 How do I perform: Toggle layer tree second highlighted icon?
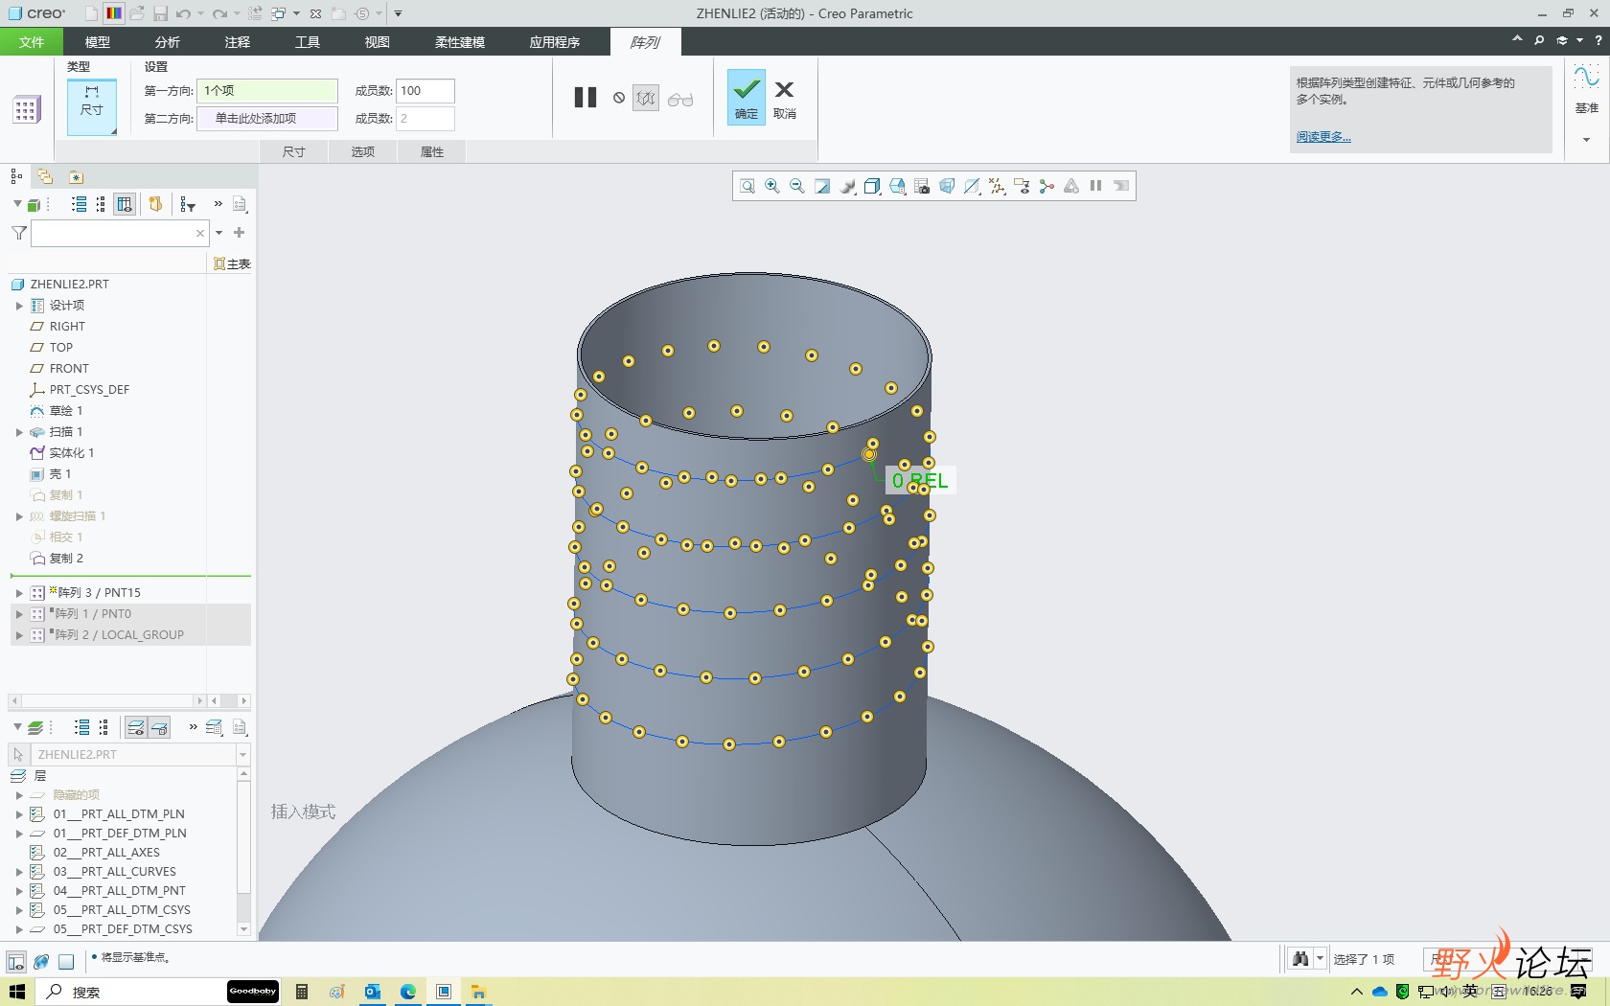click(x=159, y=728)
